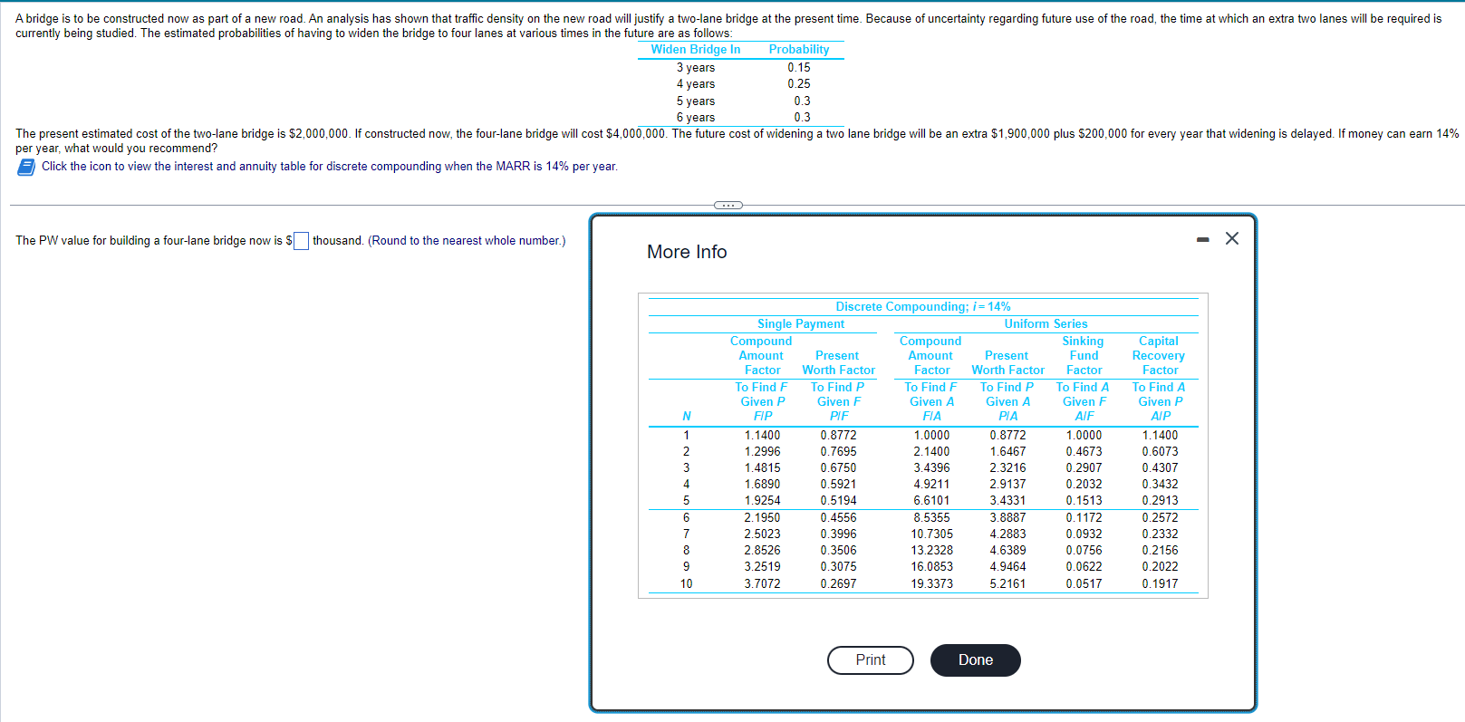
Task: Click the A/F column symbol header
Action: tap(1084, 417)
